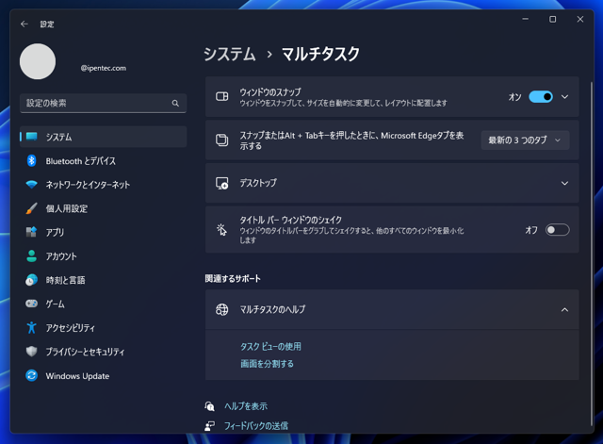
Task: Turn off ウィンドウのスナップ toggle
Action: click(541, 96)
